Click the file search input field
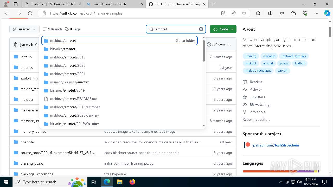333x187 pixels. pos(176,29)
